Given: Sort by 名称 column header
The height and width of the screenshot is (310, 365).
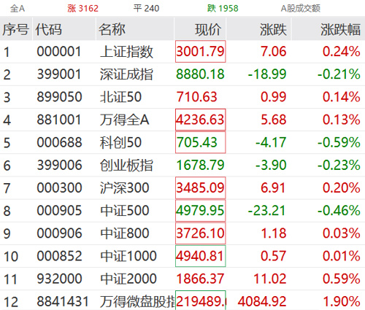Looking at the screenshot, I should 112,30.
